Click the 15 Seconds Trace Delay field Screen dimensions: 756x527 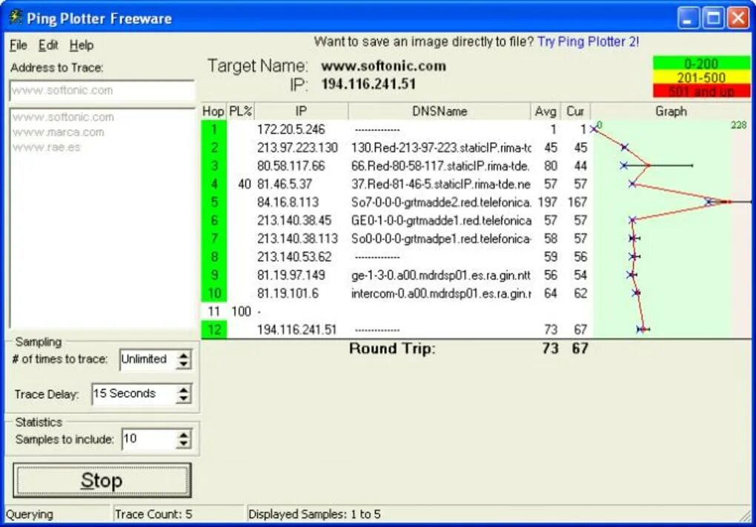pyautogui.click(x=133, y=394)
